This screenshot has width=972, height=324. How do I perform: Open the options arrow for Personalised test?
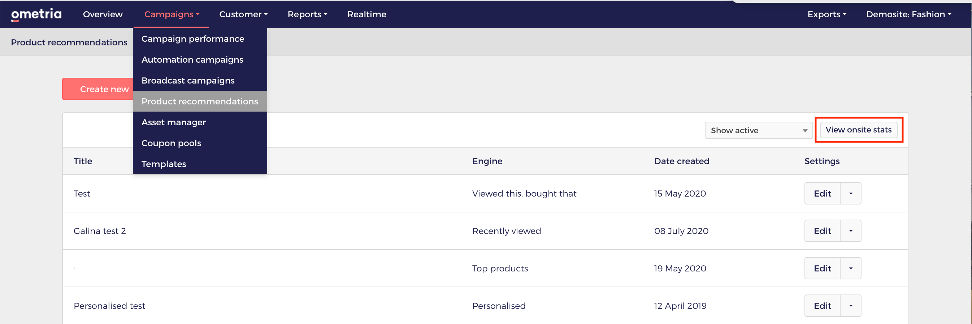(x=851, y=306)
